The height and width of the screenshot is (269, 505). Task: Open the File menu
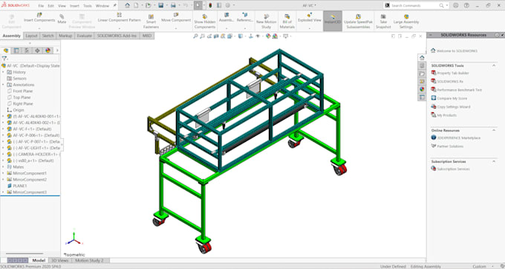pos(41,6)
